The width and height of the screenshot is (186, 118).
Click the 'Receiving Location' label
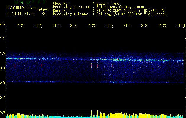coord(72,7)
